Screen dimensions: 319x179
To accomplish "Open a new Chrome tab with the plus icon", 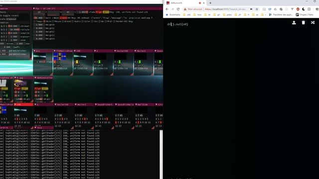I will pos(210,3).
